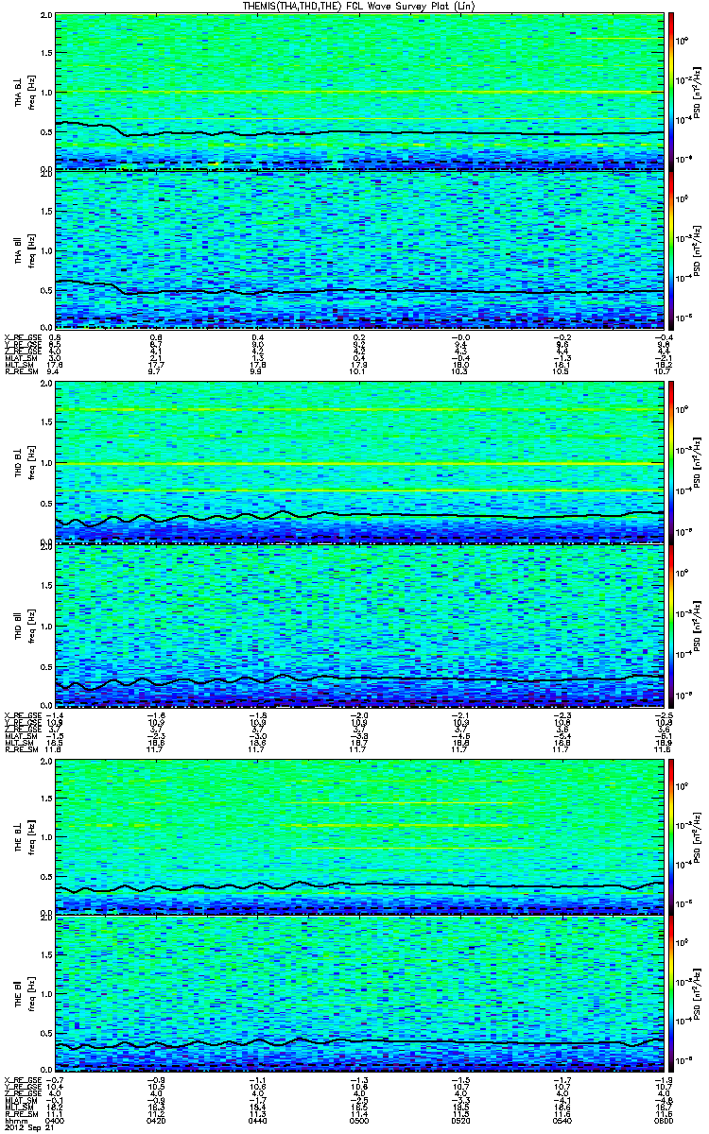Click the MLT_SM label below THE panels
This screenshot has height=1134, width=709.
18,1108
